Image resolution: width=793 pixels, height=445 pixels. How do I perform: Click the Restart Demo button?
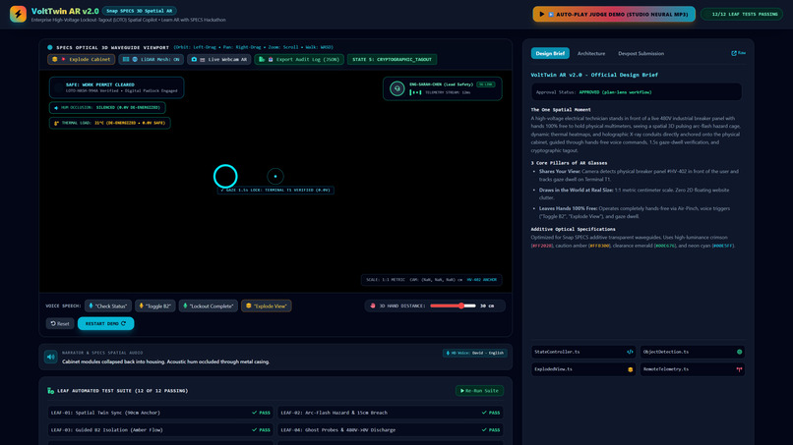point(105,323)
